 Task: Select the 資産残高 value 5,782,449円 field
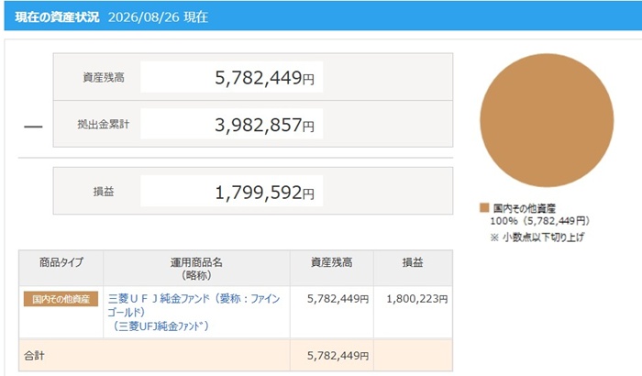(231, 77)
